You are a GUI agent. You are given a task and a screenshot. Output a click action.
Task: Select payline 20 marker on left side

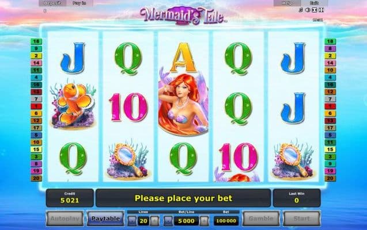click(x=36, y=178)
